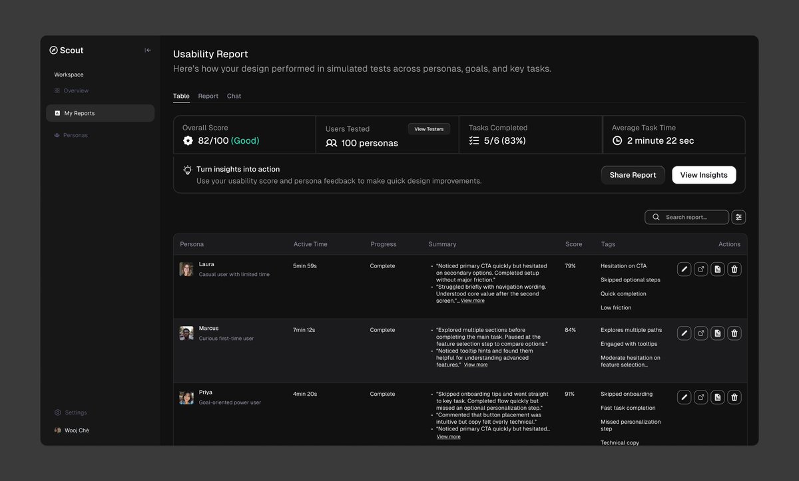The height and width of the screenshot is (481, 799).
Task: Edit Laura's persona using the pencil icon
Action: click(684, 268)
